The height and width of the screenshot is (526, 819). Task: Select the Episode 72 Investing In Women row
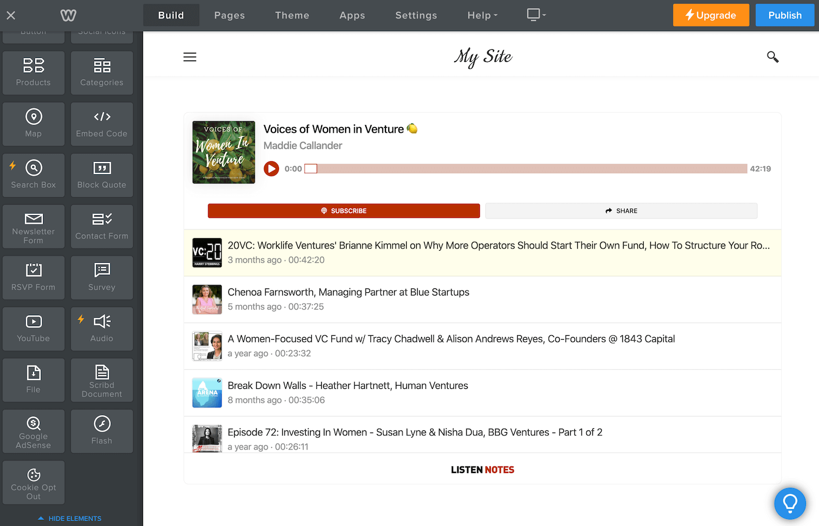[483, 435]
